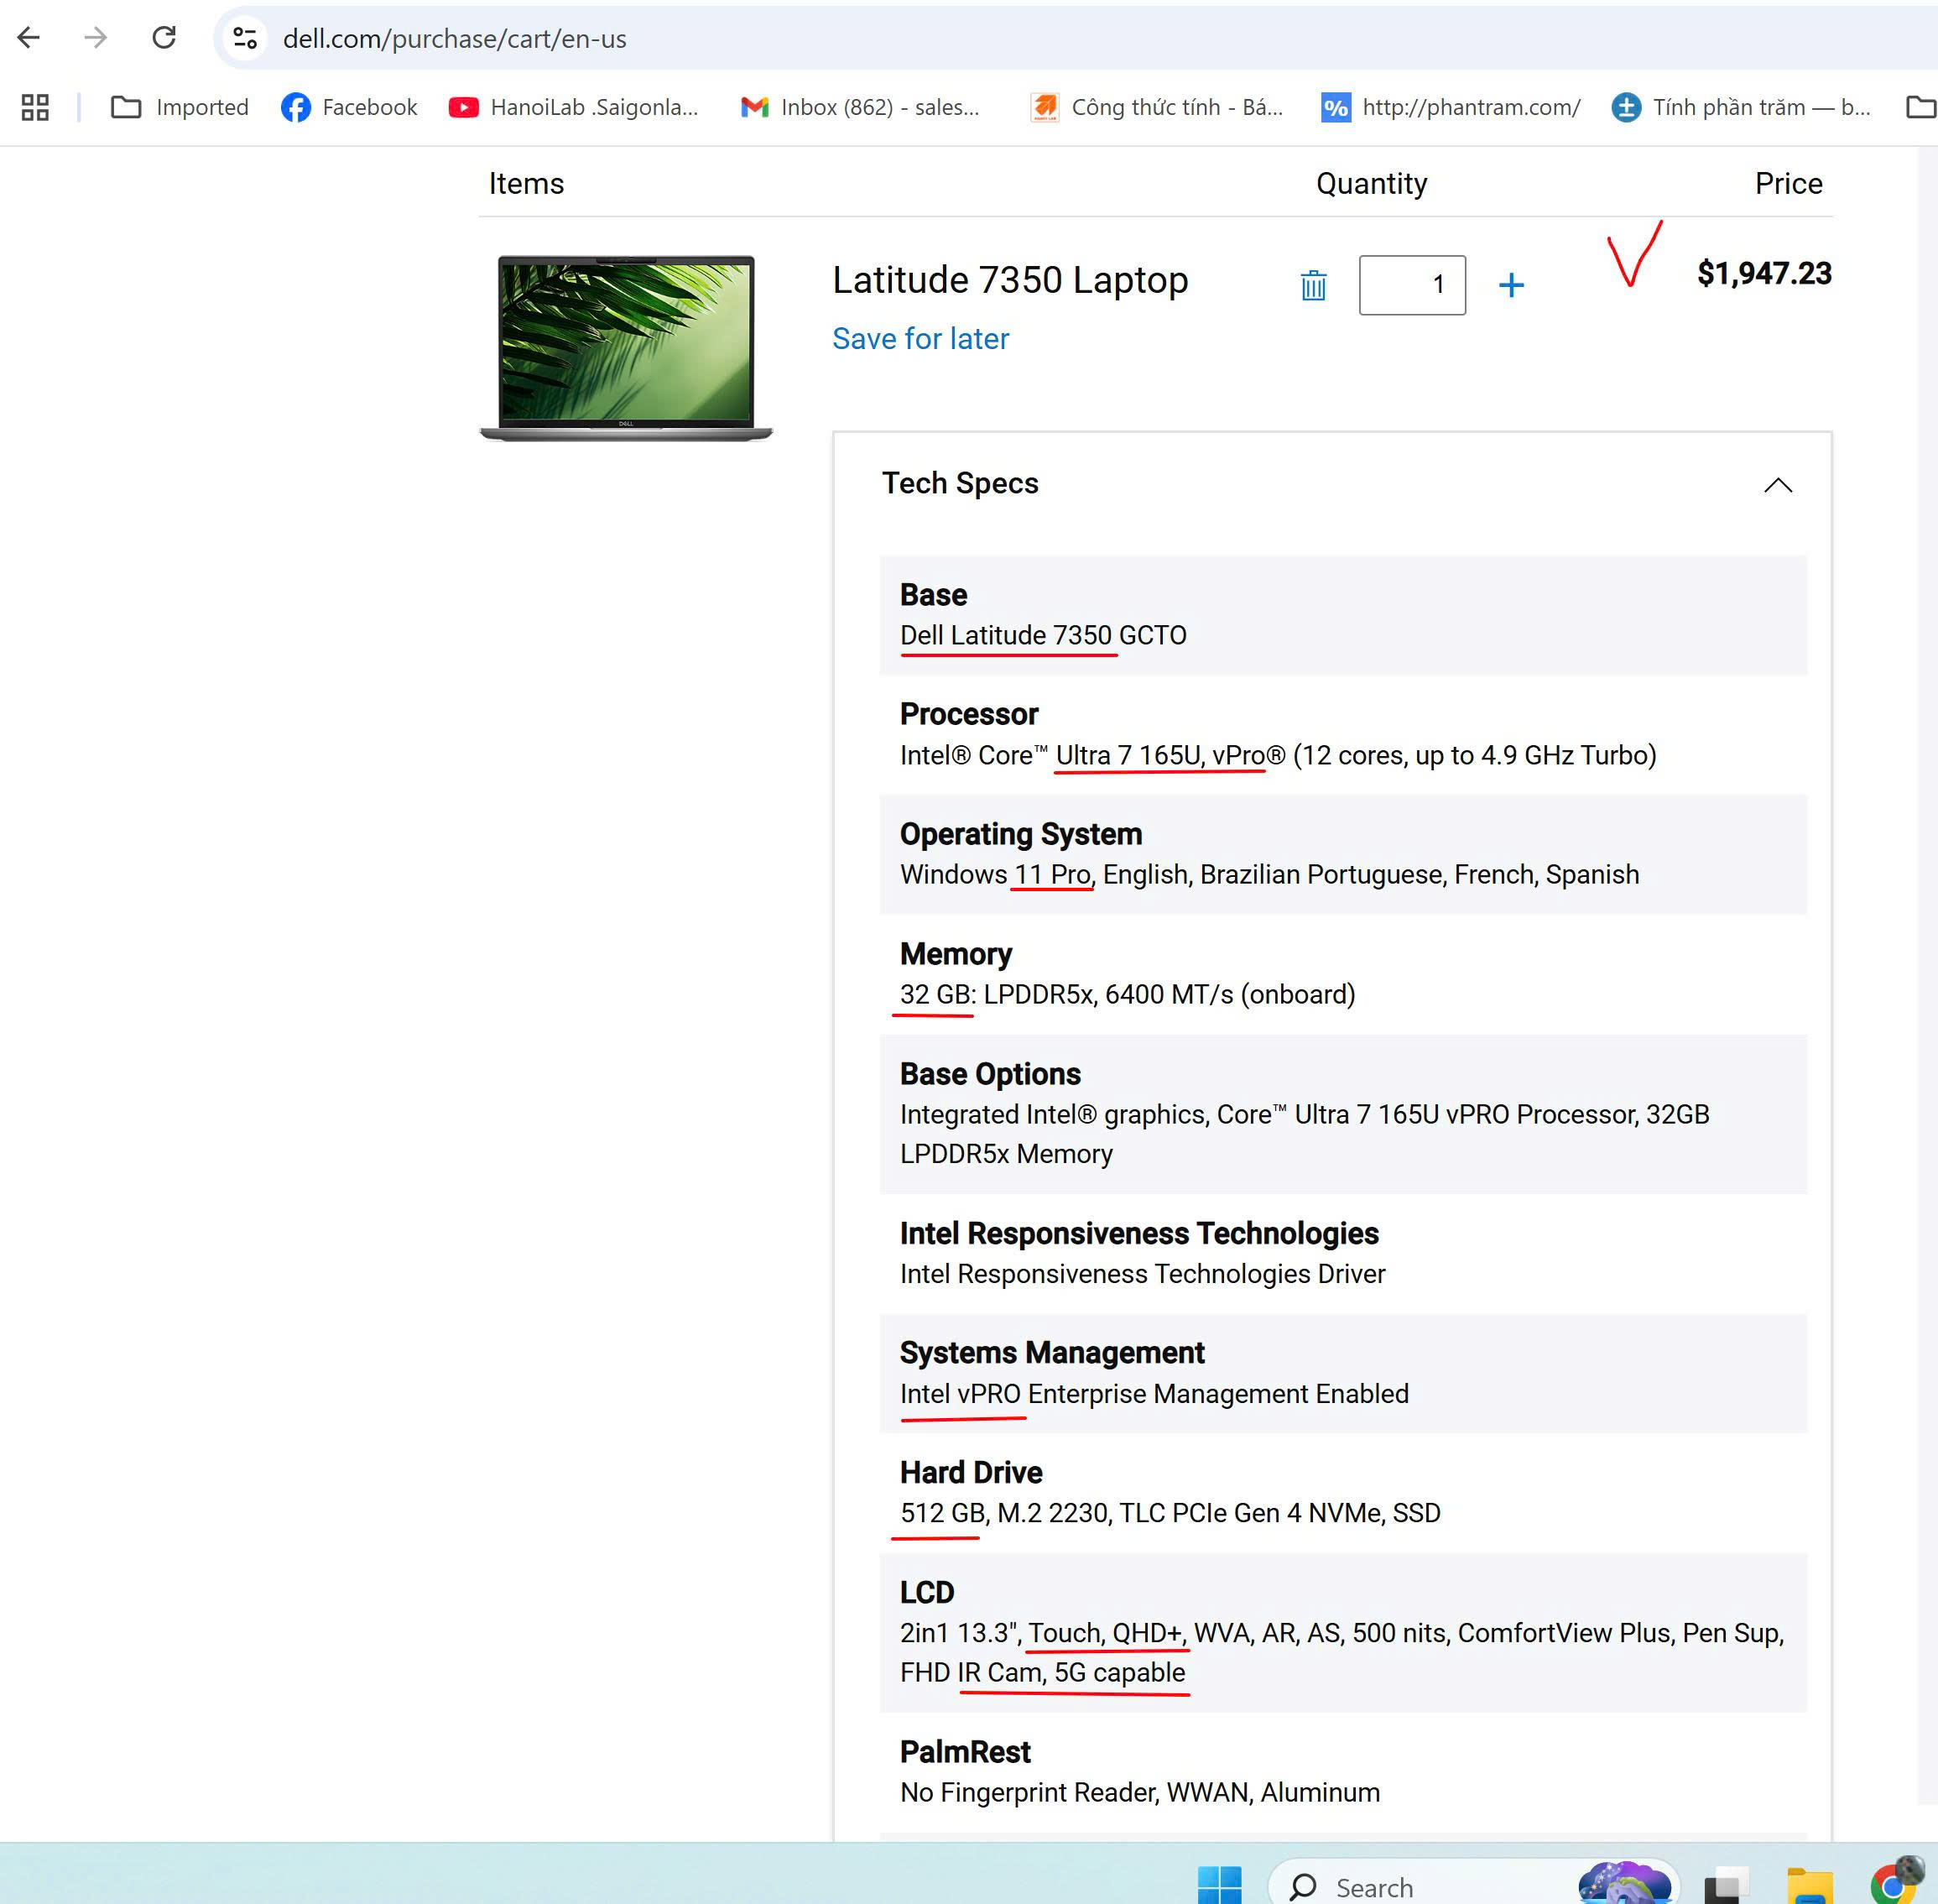The image size is (1938, 1904).
Task: Click the Integrated Intel graphics base options text
Action: pyautogui.click(x=1304, y=1134)
